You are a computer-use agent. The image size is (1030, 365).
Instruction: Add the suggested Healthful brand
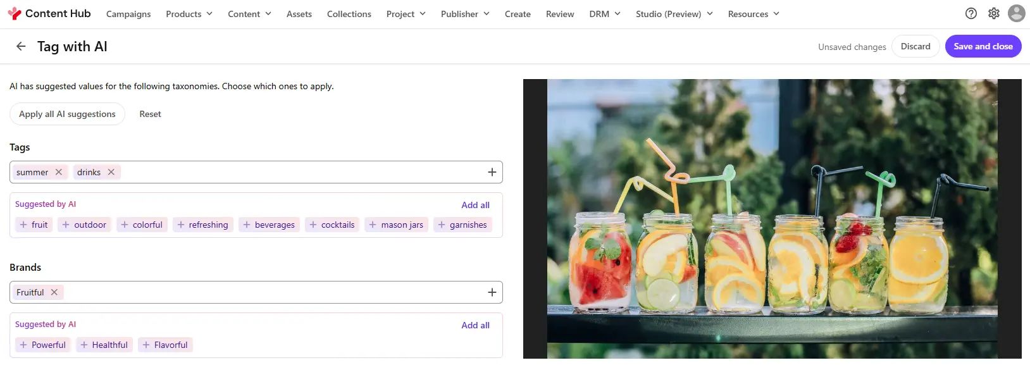coord(104,345)
